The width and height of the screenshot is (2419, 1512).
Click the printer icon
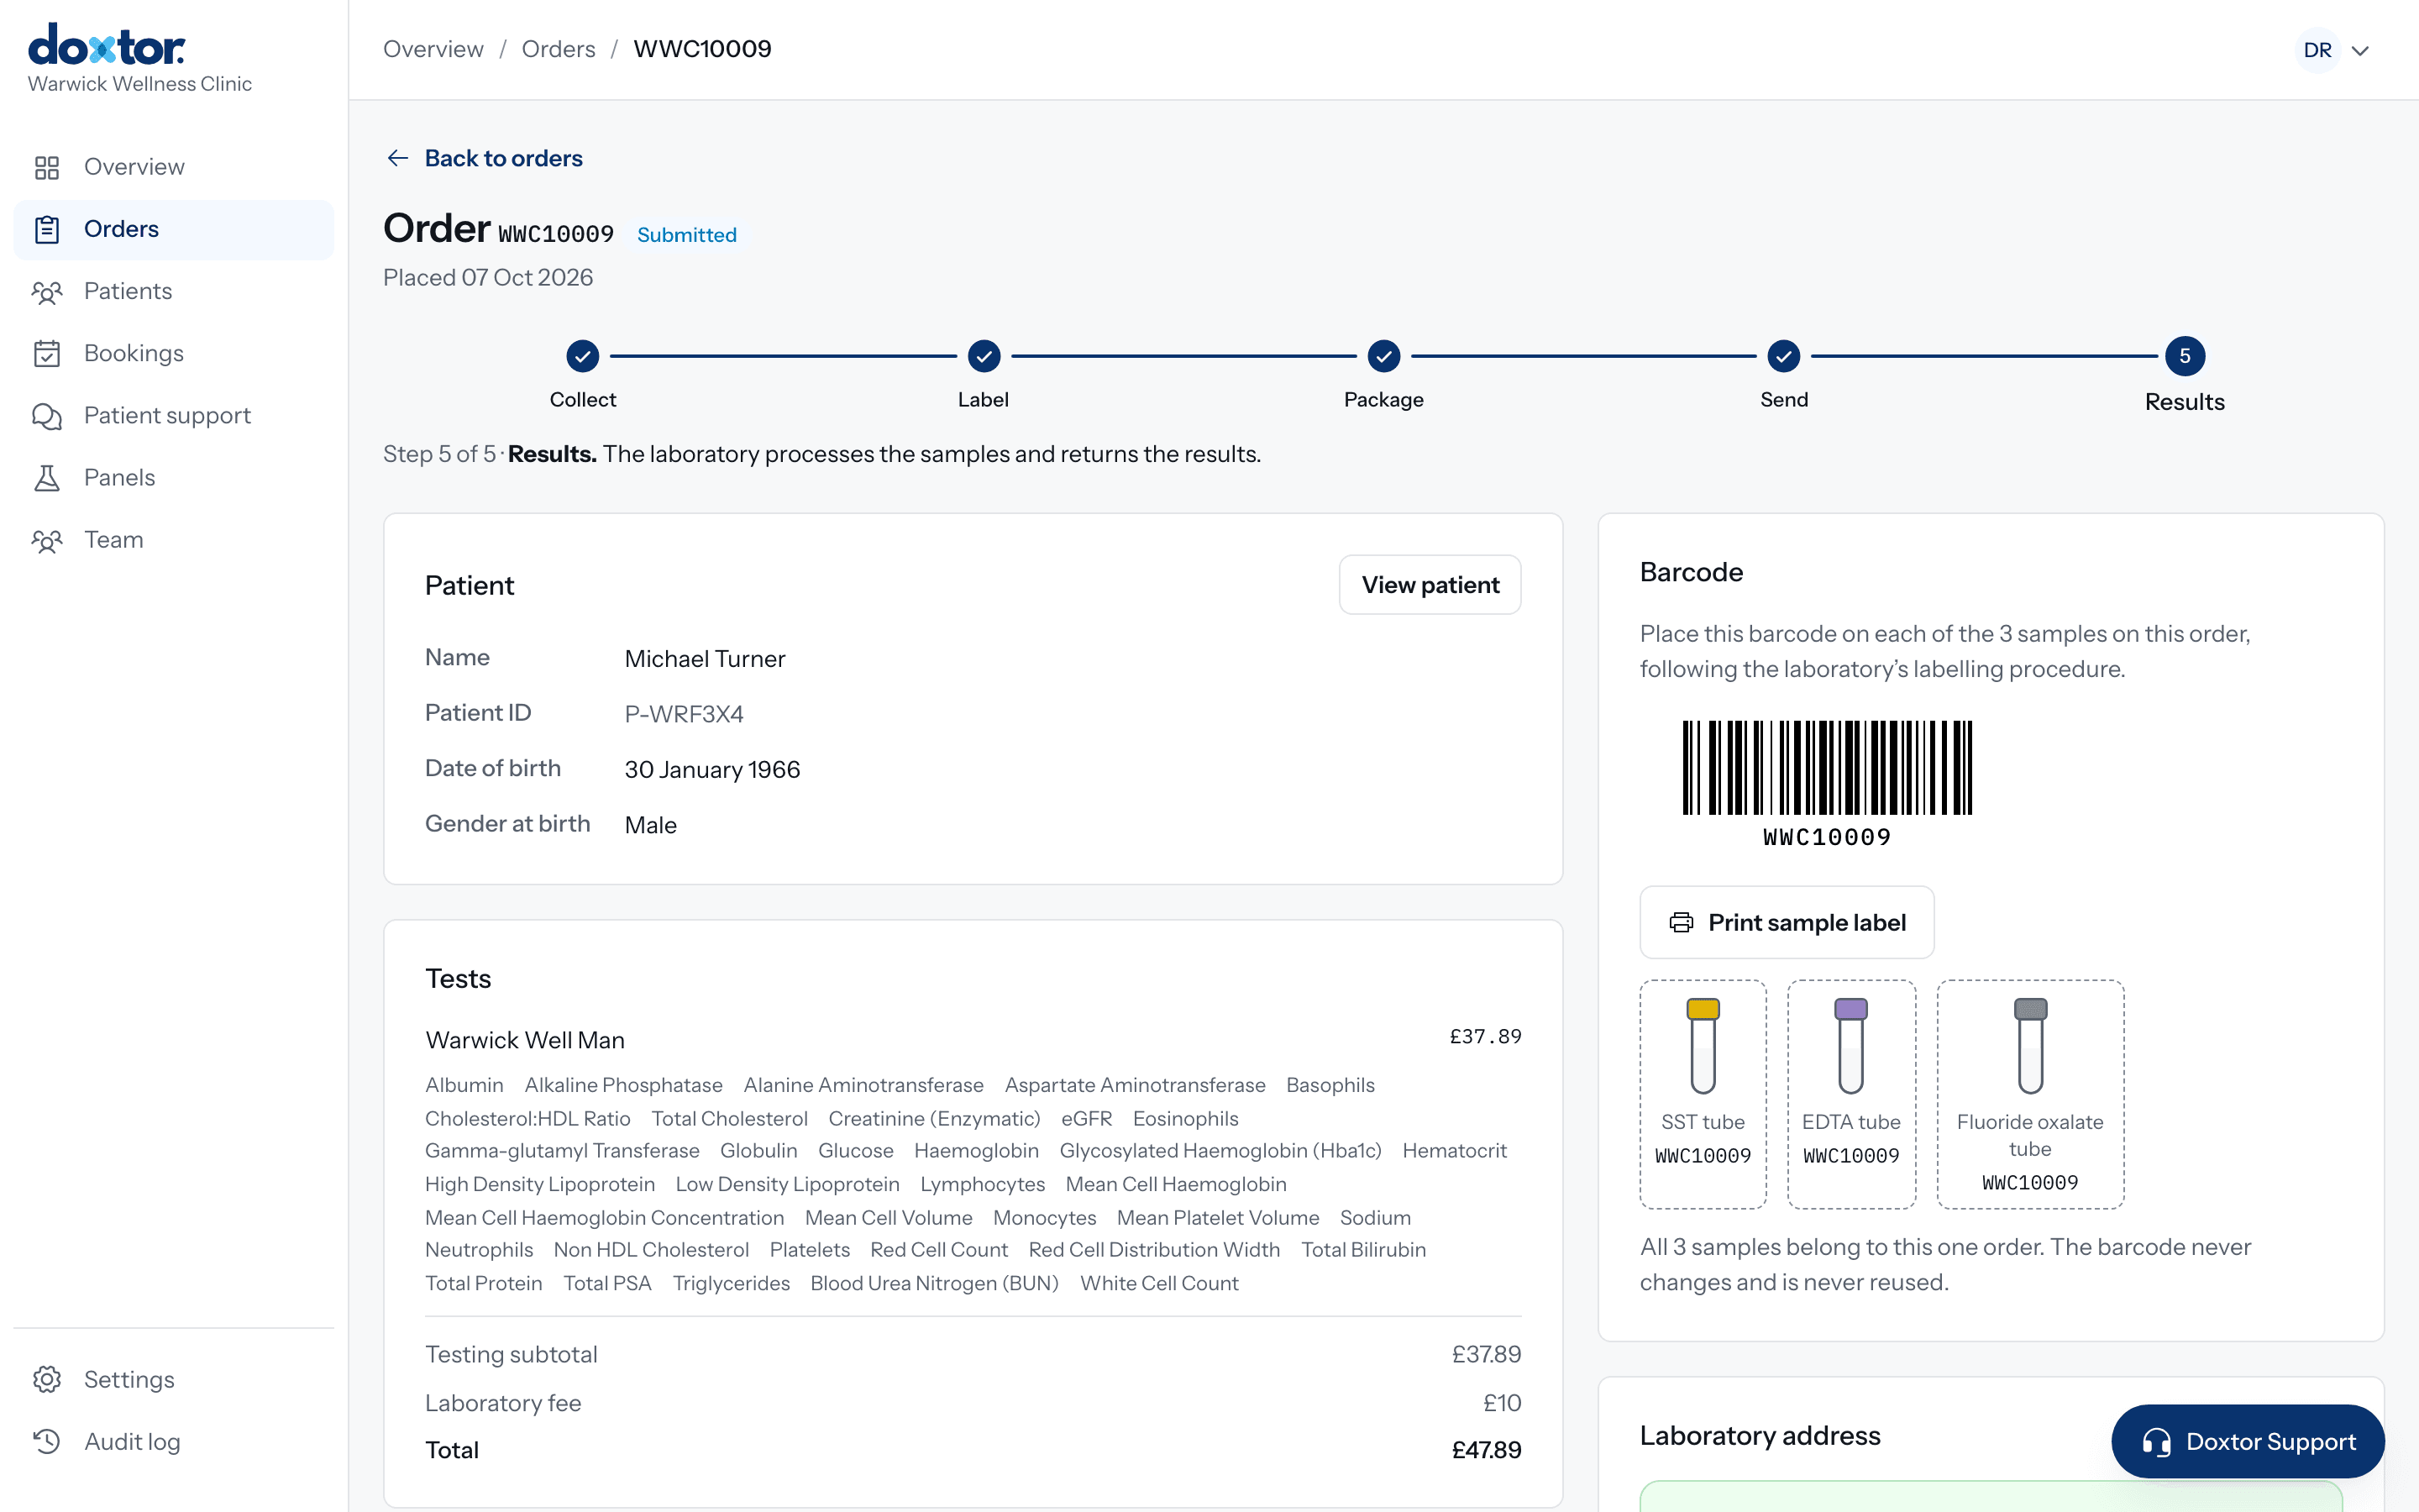(x=1682, y=922)
